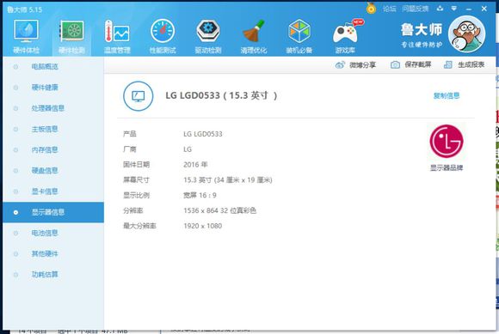Open 清理优化 cleanup broom tool
Image resolution: width=499 pixels, height=334 pixels.
(x=254, y=36)
